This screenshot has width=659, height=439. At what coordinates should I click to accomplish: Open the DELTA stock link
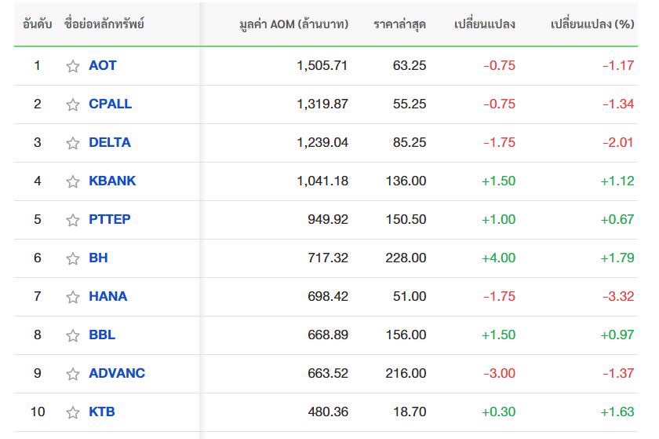[x=110, y=142]
